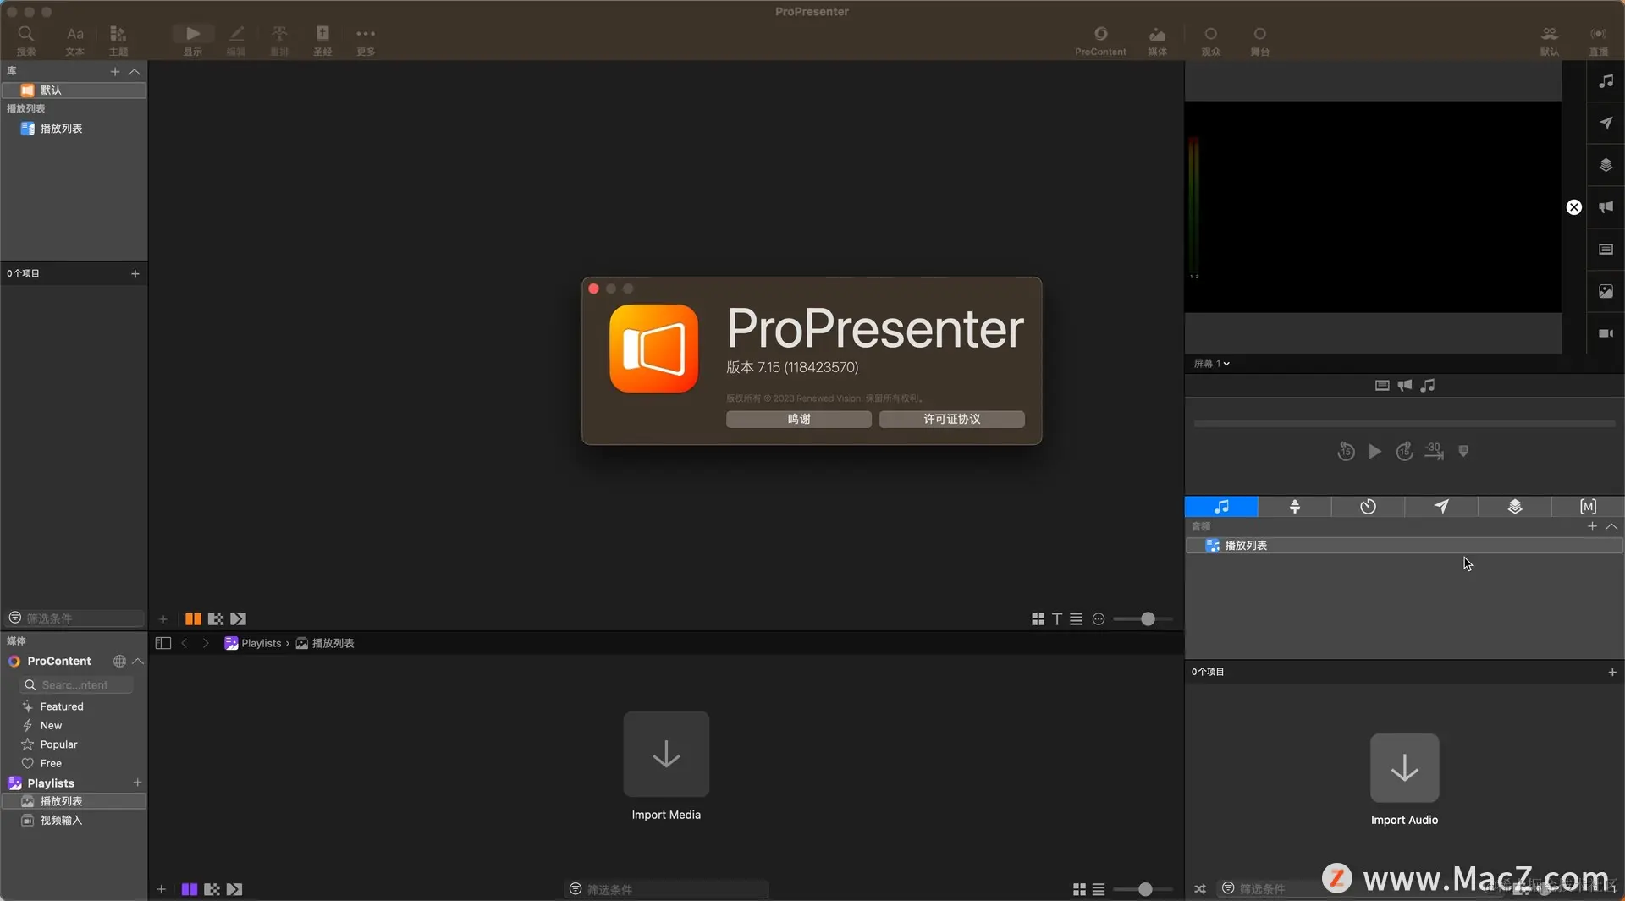Image resolution: width=1625 pixels, height=901 pixels.
Task: Focus the ProContent search field
Action: coord(76,685)
